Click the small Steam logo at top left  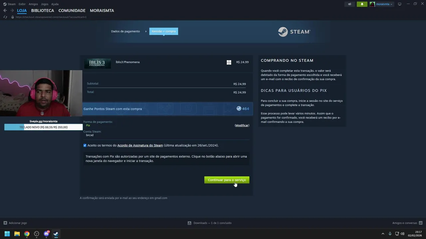[5, 4]
